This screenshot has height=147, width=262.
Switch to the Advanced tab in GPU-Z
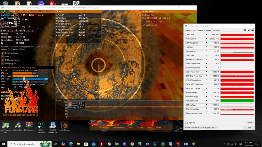[x=208, y=30]
